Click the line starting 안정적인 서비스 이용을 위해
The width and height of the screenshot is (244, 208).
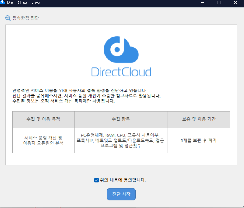79,90
